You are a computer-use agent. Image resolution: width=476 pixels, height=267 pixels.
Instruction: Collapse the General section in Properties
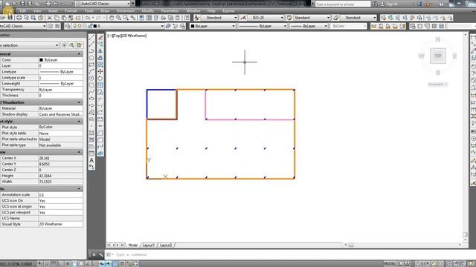coord(80,54)
